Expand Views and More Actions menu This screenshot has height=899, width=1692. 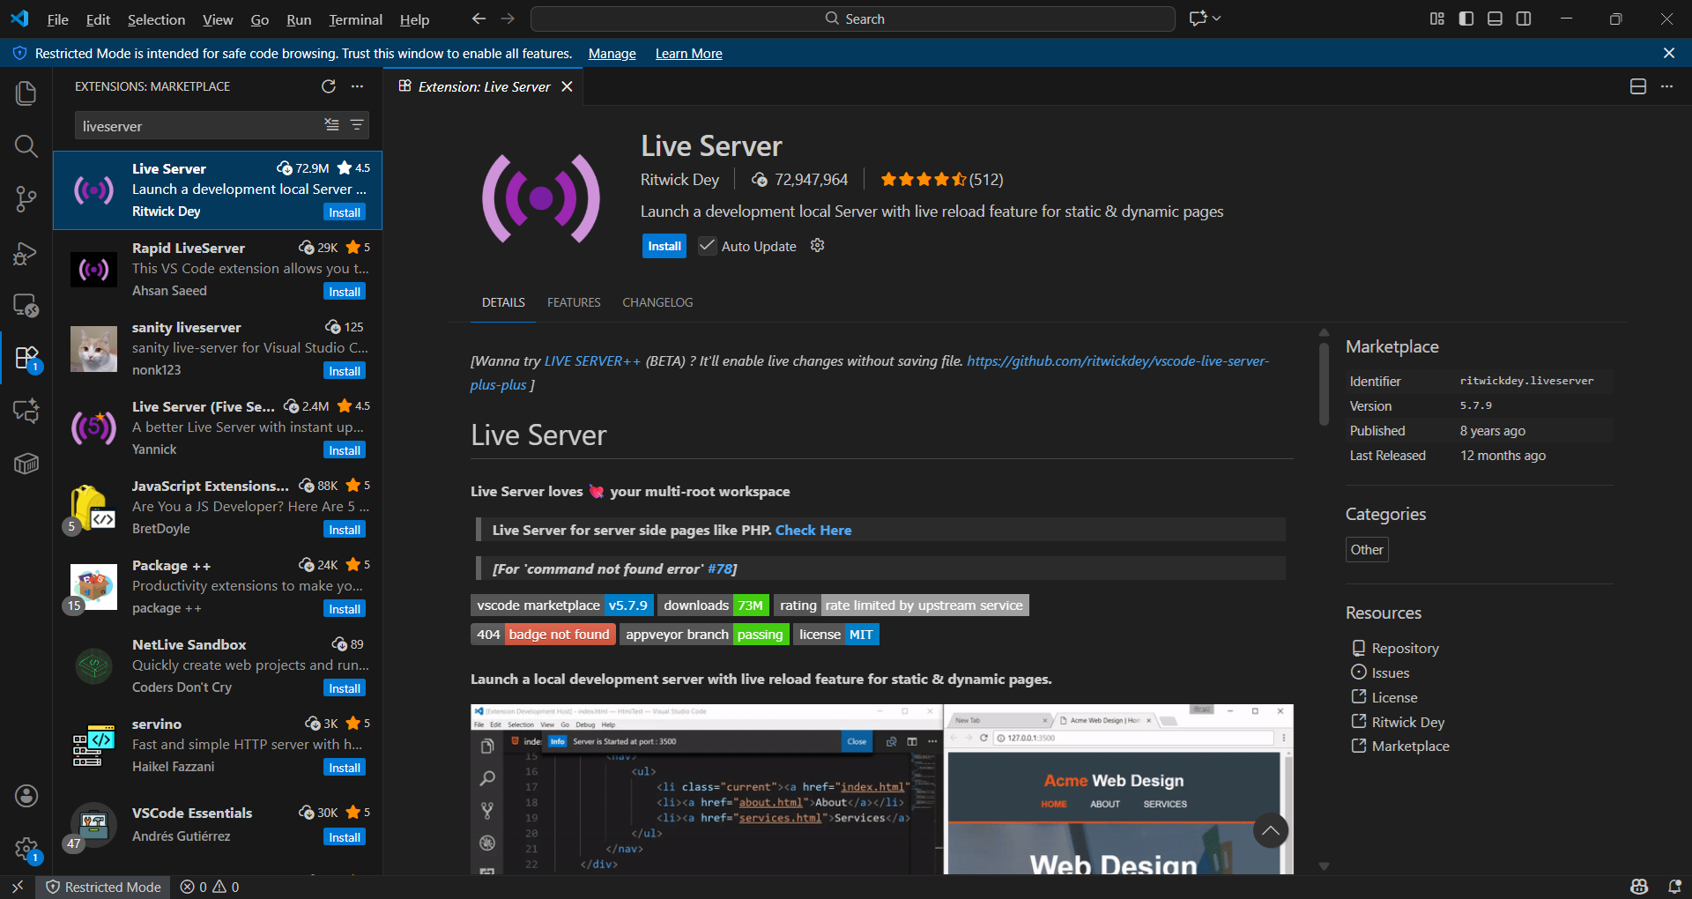point(357,86)
